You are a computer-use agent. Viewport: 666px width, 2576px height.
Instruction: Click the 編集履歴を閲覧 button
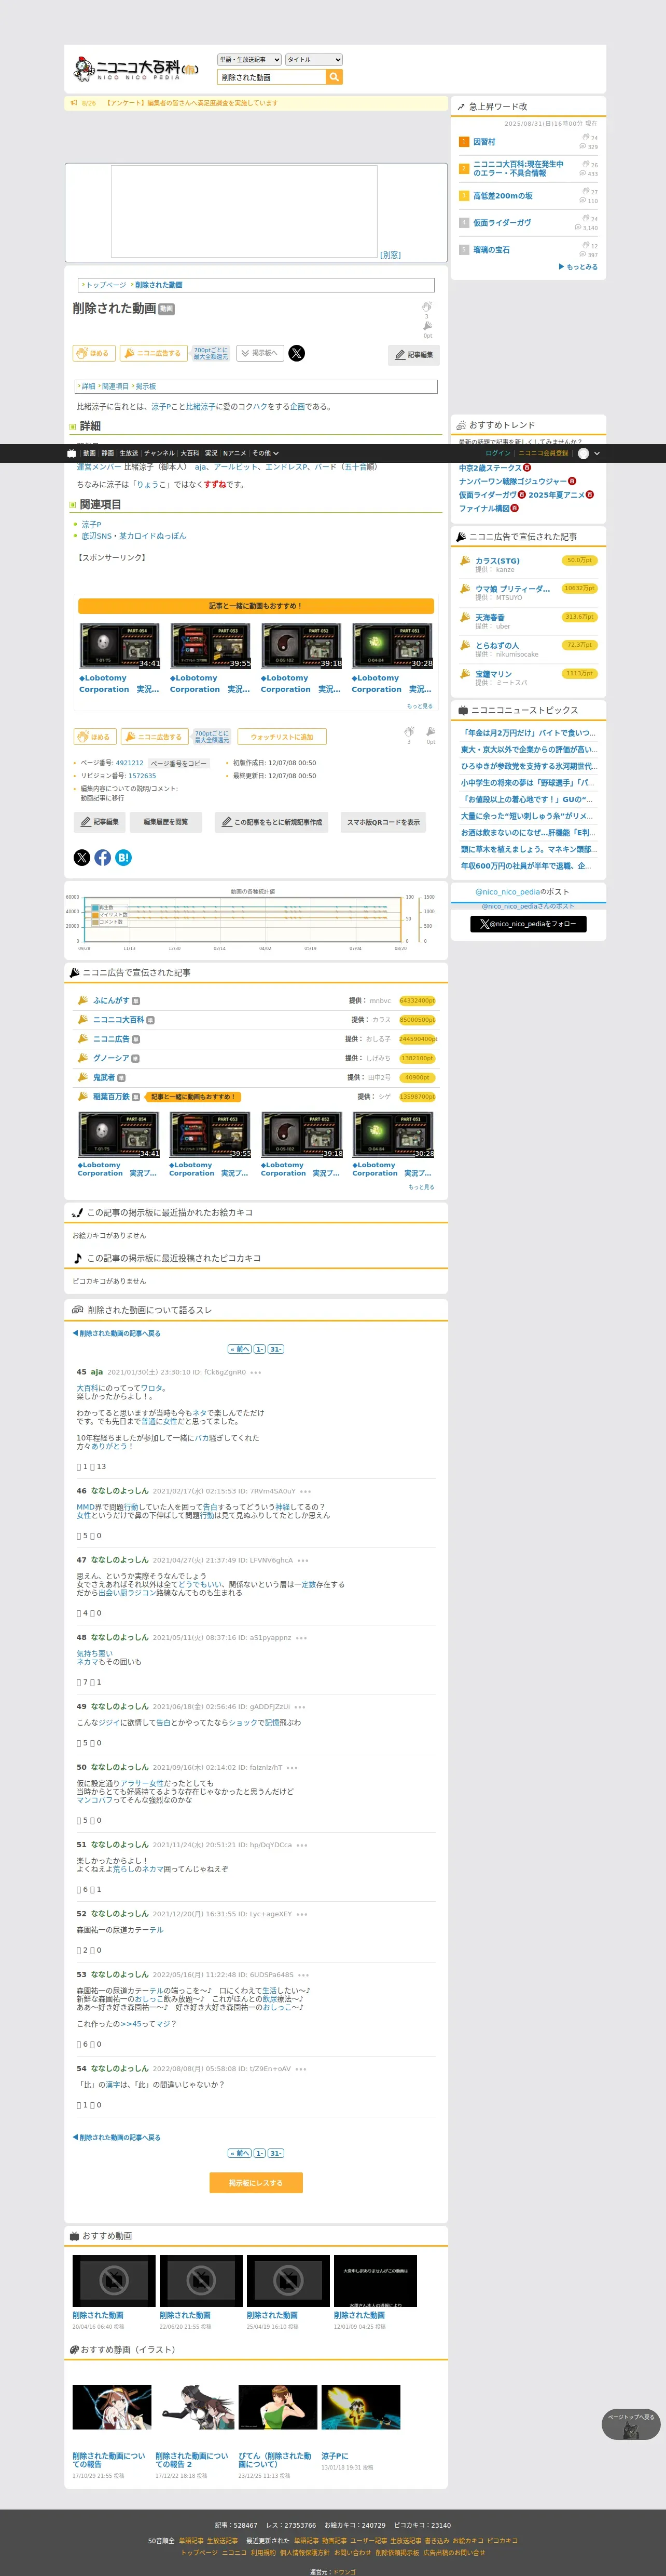click(166, 822)
